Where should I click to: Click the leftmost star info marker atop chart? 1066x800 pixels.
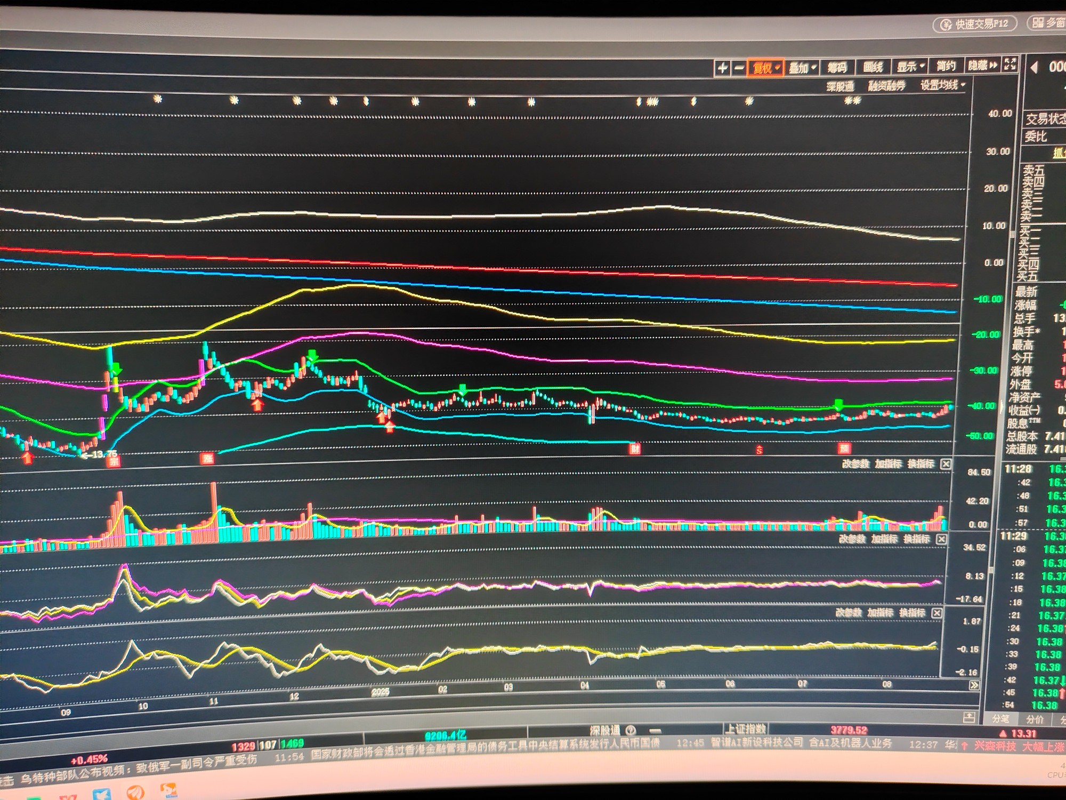[157, 99]
